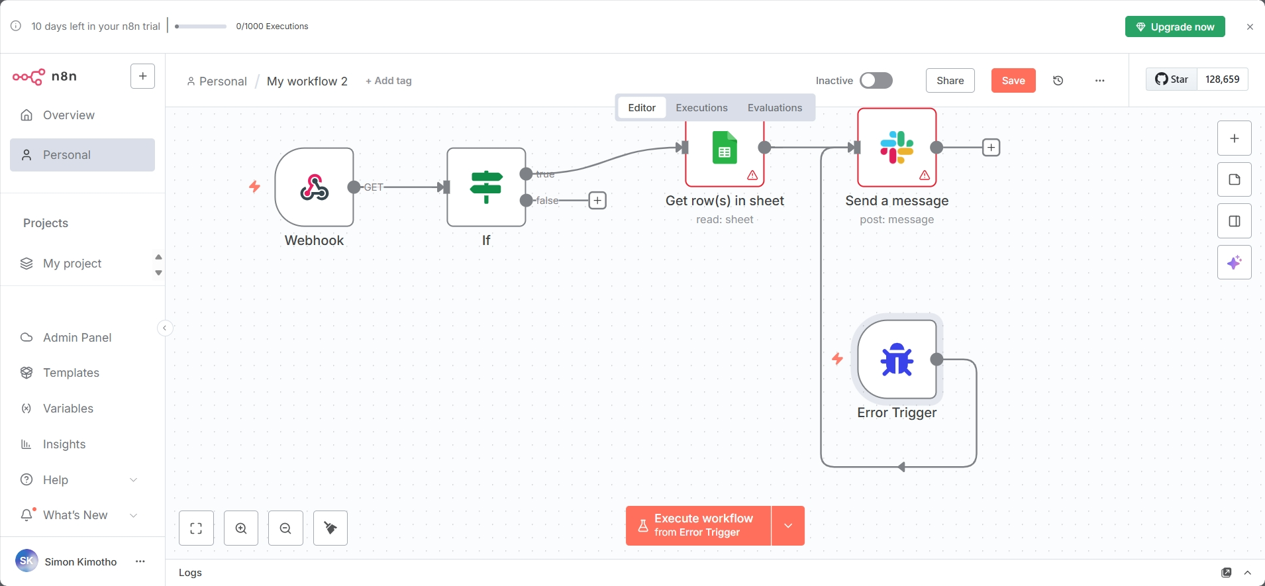The width and height of the screenshot is (1265, 586).
Task: Add node after Send a message output
Action: (x=991, y=148)
